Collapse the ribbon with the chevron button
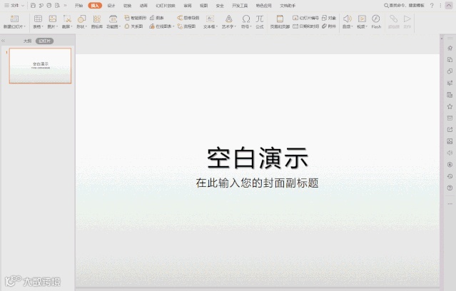 coord(449,6)
